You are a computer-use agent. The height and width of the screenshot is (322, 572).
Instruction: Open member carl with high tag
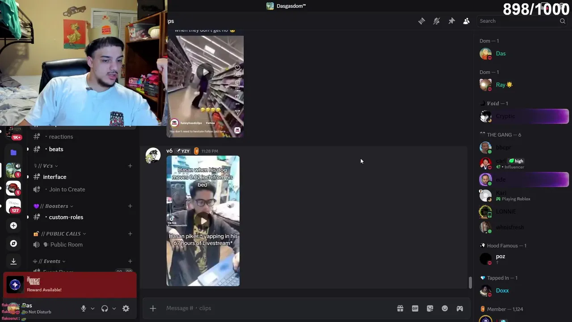(x=521, y=164)
